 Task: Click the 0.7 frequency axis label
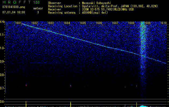(2, 88)
